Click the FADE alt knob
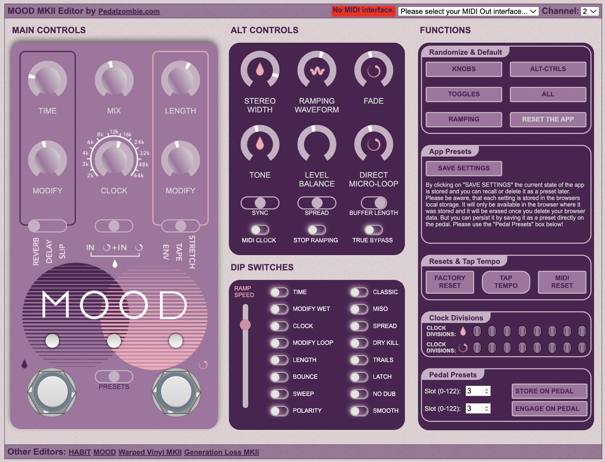Viewport: 605px width, 462px height. click(x=374, y=70)
